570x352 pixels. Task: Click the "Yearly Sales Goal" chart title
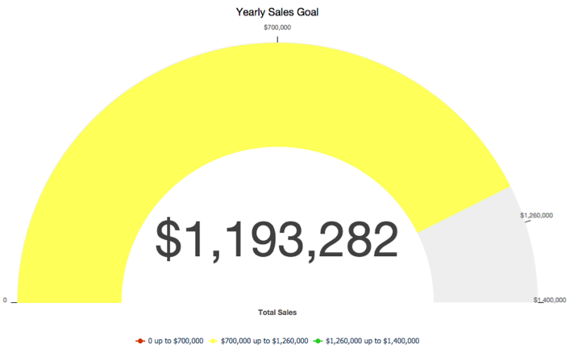click(277, 12)
